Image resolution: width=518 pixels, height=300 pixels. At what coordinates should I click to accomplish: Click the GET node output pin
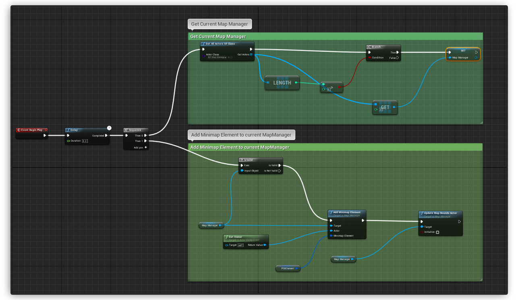point(394,107)
